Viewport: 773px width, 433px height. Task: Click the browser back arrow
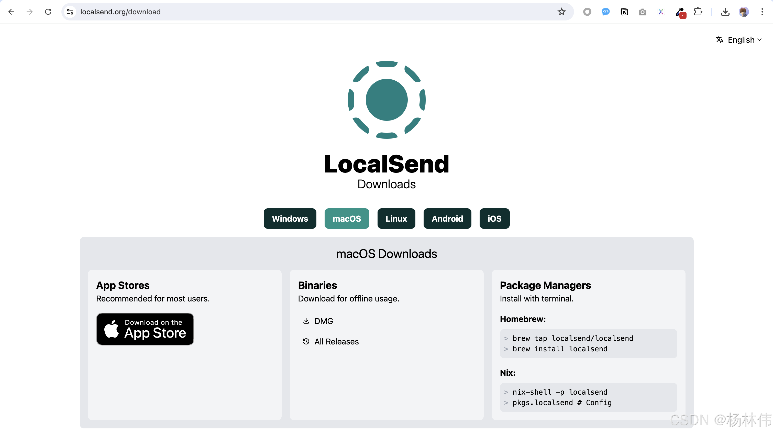point(12,12)
